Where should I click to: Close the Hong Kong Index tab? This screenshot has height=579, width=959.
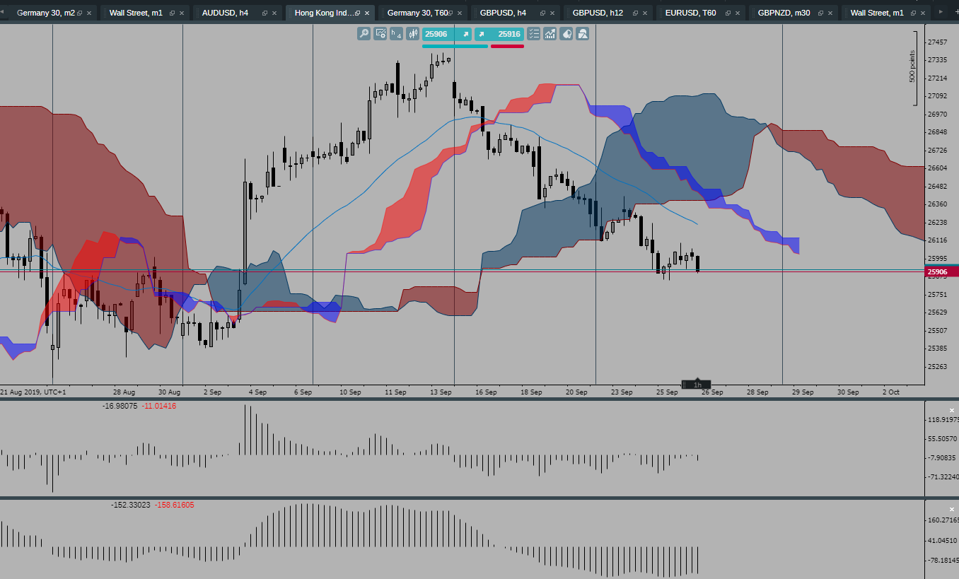[367, 13]
